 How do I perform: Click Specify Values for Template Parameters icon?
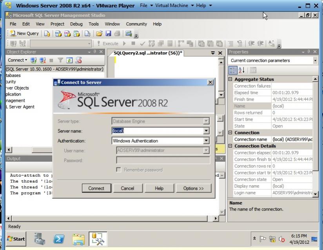pyautogui.click(x=272, y=43)
